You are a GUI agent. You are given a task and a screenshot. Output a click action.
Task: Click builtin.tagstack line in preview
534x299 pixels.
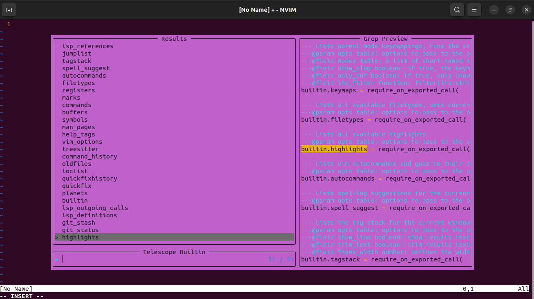click(382, 259)
